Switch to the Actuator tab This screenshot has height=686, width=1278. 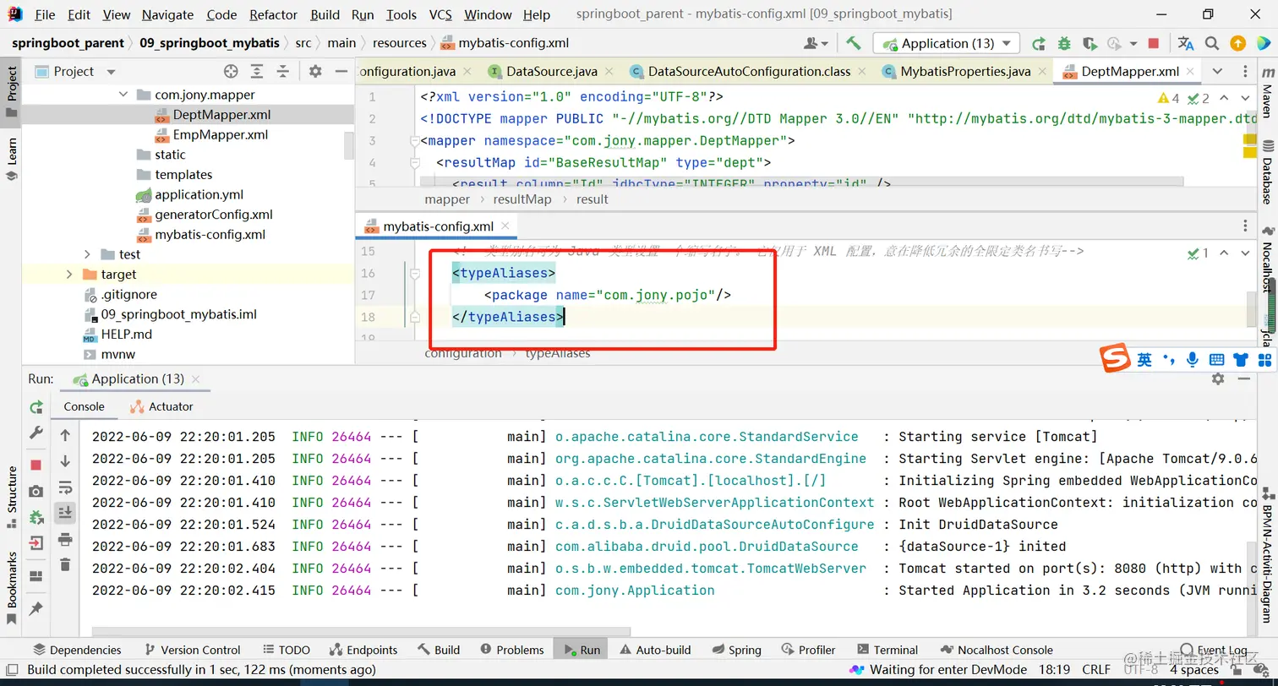161,406
